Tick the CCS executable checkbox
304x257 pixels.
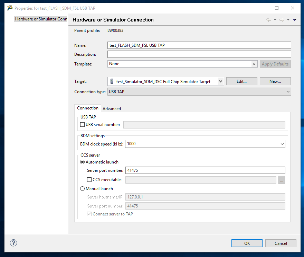[x=89, y=180]
